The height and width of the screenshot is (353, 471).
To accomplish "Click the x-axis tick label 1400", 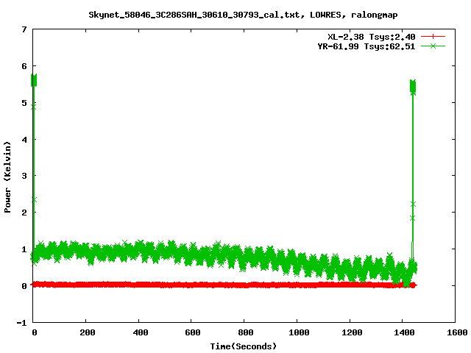I will click(x=404, y=332).
